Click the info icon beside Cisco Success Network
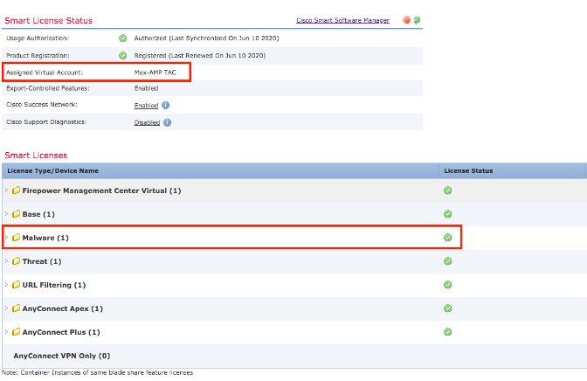 coord(165,105)
